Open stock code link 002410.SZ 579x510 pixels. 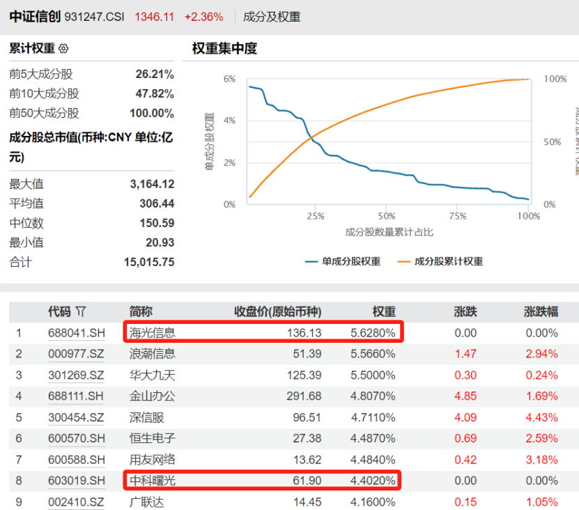tap(76, 502)
